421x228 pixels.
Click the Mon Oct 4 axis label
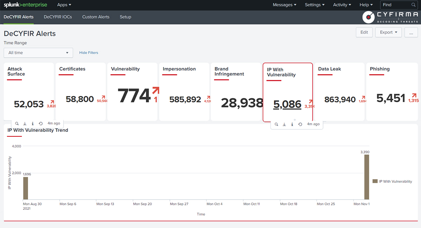click(x=215, y=204)
